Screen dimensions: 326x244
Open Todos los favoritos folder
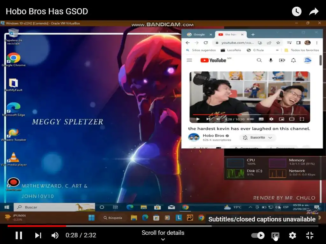(301, 50)
